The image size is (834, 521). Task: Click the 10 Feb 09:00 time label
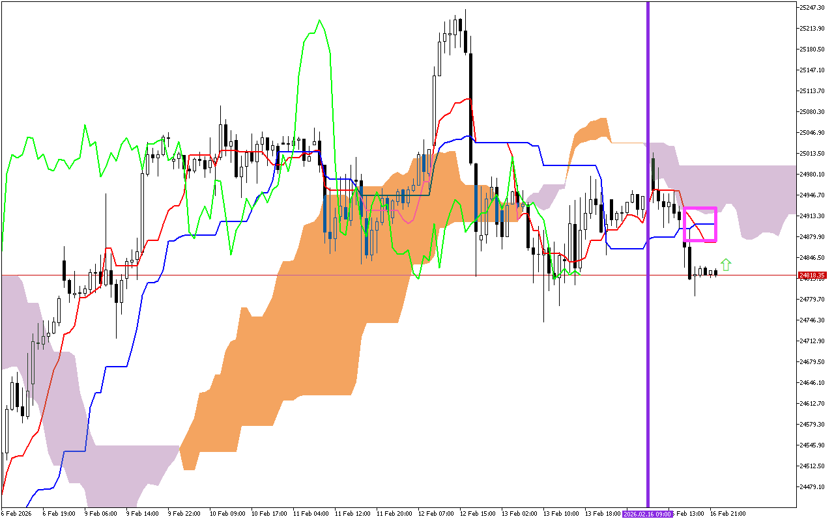click(228, 514)
